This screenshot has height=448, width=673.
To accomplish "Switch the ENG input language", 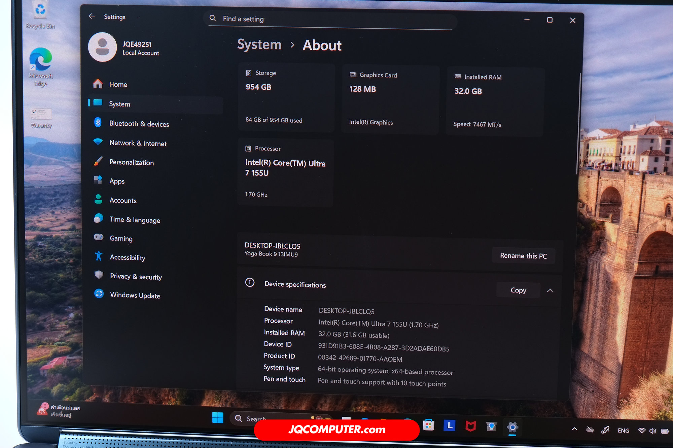I will (624, 431).
